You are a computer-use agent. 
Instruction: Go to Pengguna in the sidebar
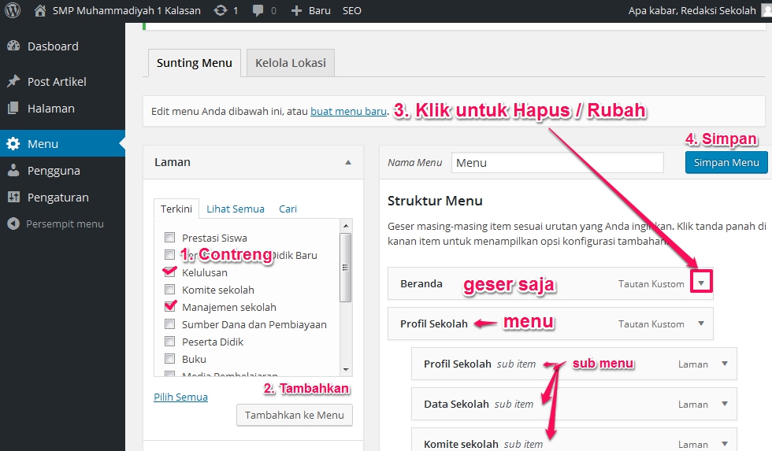54,171
